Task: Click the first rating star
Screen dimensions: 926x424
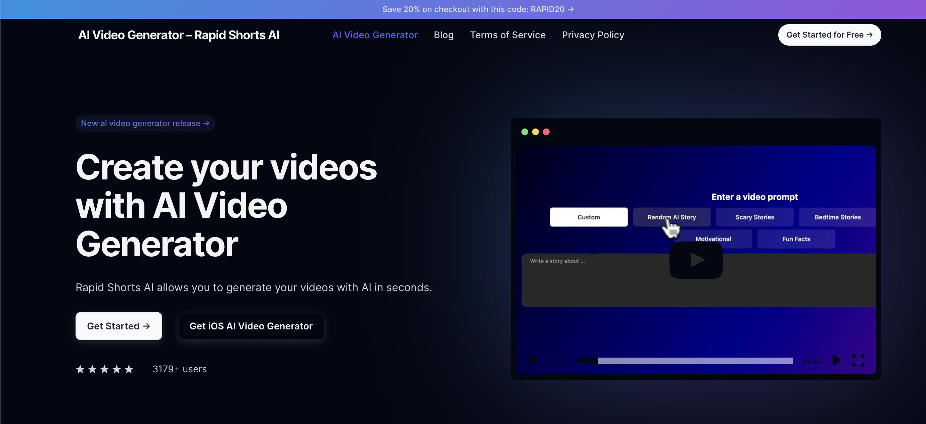Action: click(80, 369)
